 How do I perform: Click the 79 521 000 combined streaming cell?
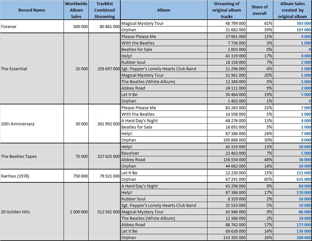coord(105,176)
